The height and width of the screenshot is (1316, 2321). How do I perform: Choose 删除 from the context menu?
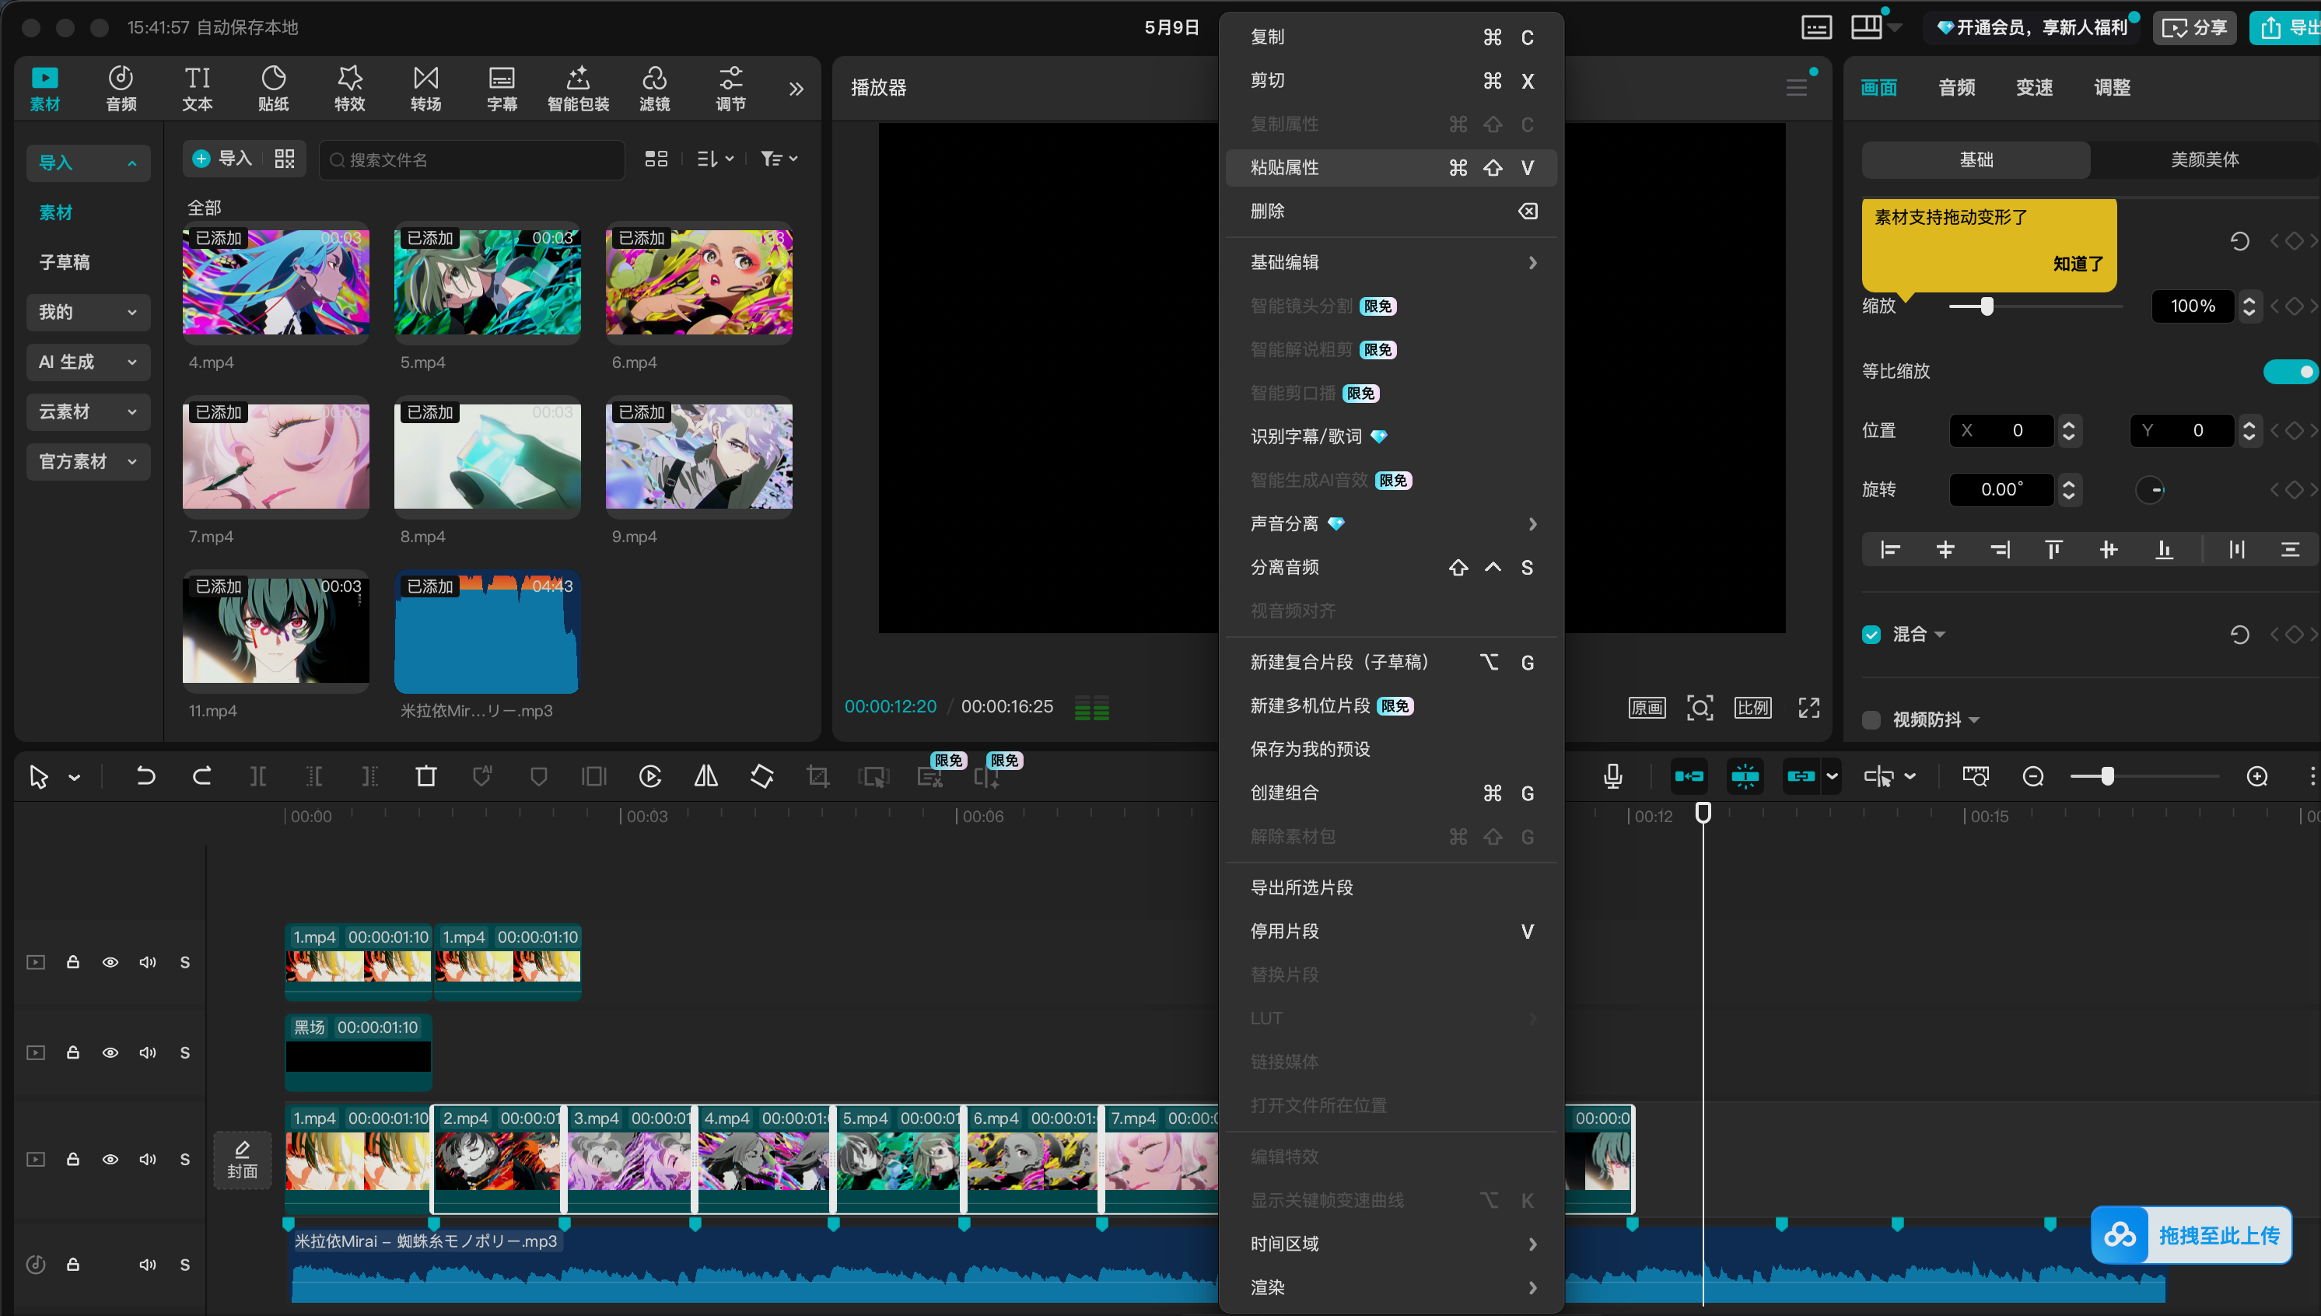pos(1391,211)
